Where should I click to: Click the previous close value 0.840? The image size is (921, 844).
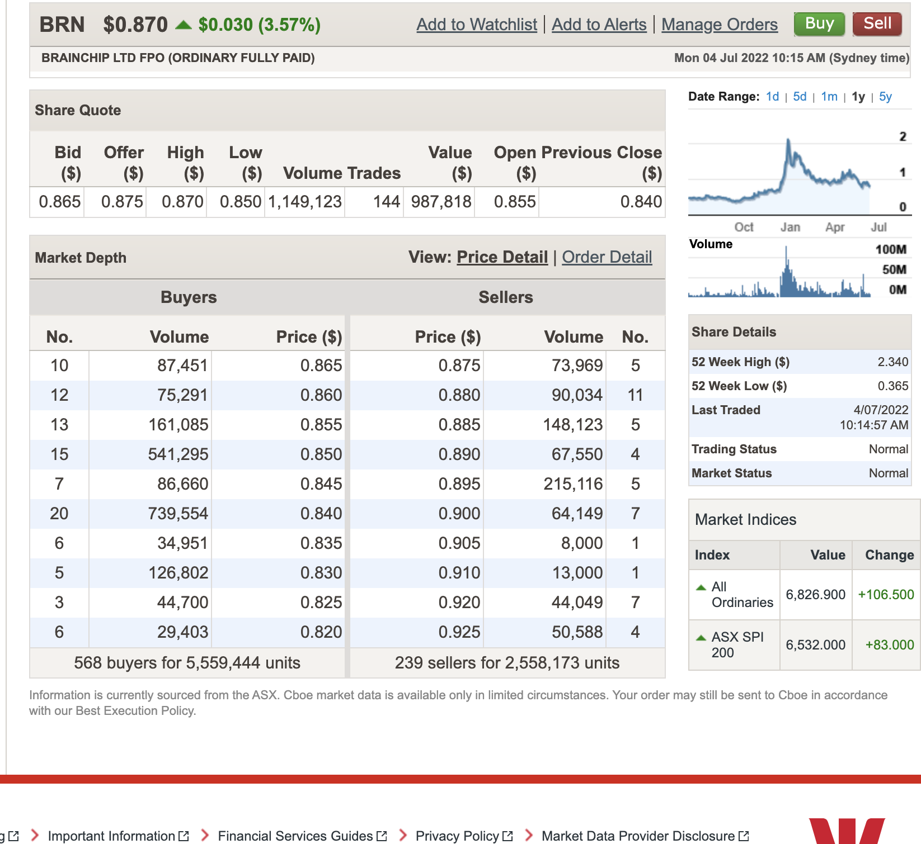pyautogui.click(x=641, y=202)
